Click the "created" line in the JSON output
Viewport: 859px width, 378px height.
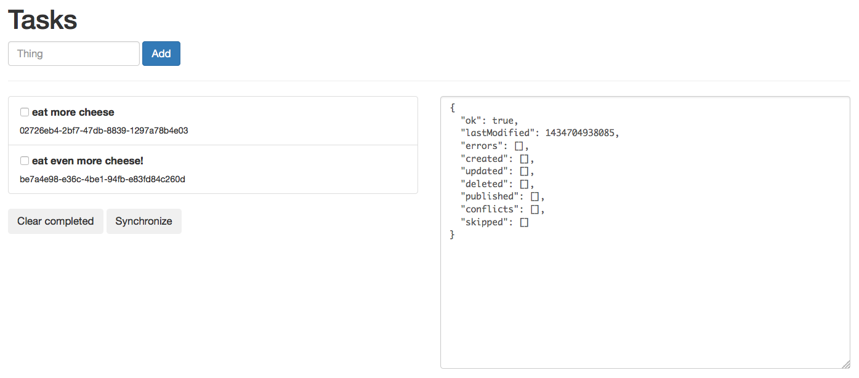[x=498, y=159]
